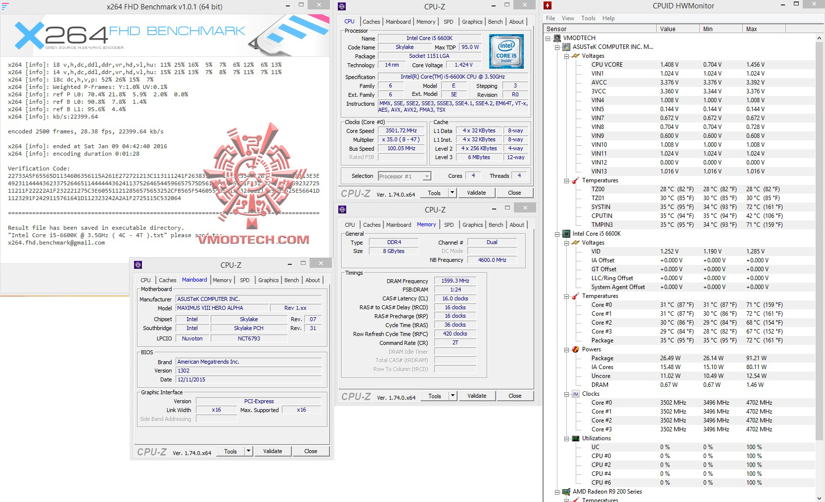Image resolution: width=825 pixels, height=502 pixels.
Task: Collapse the Intel Core i5 6600K node
Action: pos(557,234)
